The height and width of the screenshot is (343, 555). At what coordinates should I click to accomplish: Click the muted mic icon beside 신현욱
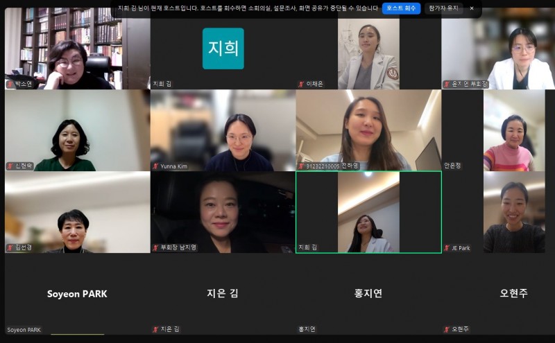pos(10,166)
